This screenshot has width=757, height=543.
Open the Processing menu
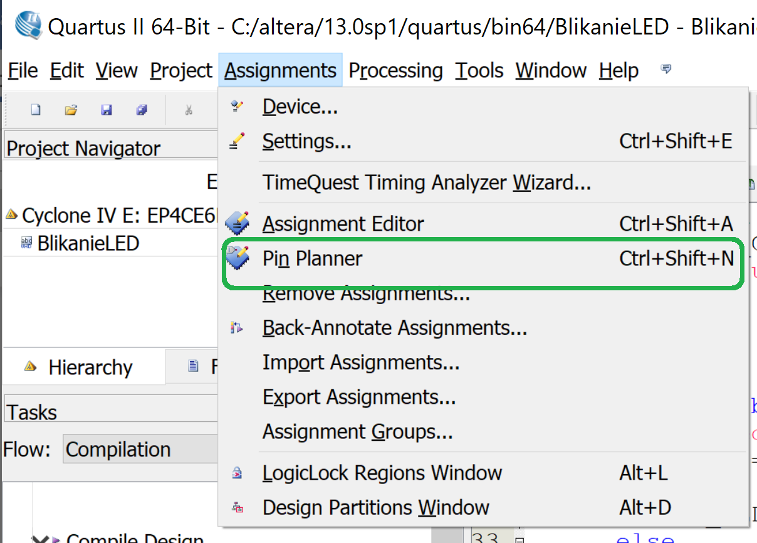(x=395, y=71)
